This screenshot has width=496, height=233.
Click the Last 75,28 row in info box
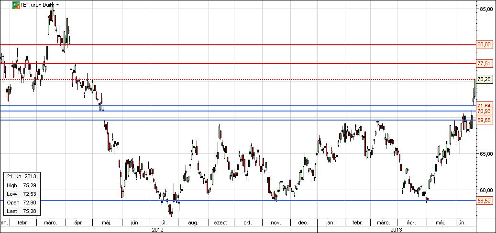pos(21,211)
